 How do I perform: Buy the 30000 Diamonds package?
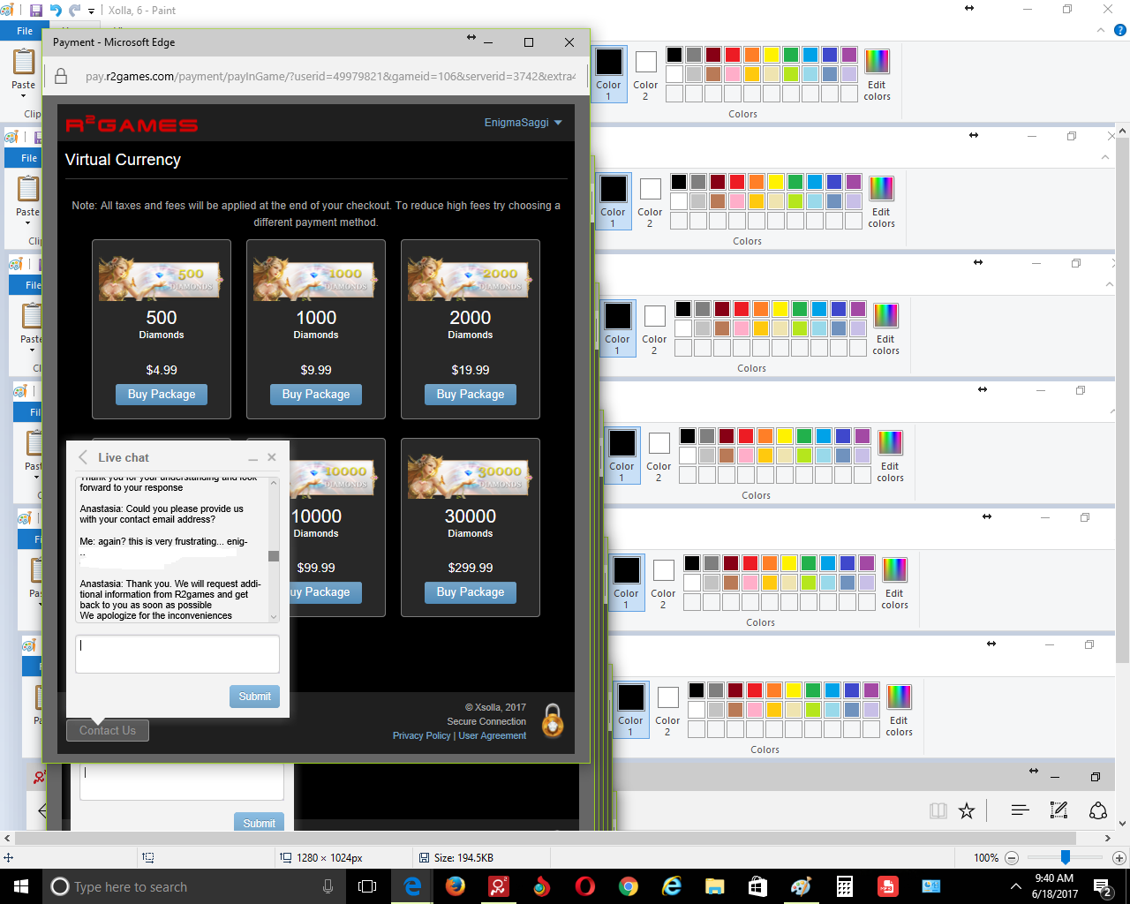click(471, 592)
